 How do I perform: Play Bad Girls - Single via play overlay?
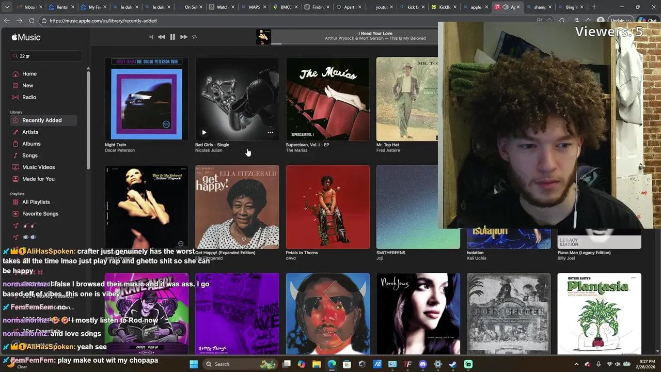click(204, 132)
